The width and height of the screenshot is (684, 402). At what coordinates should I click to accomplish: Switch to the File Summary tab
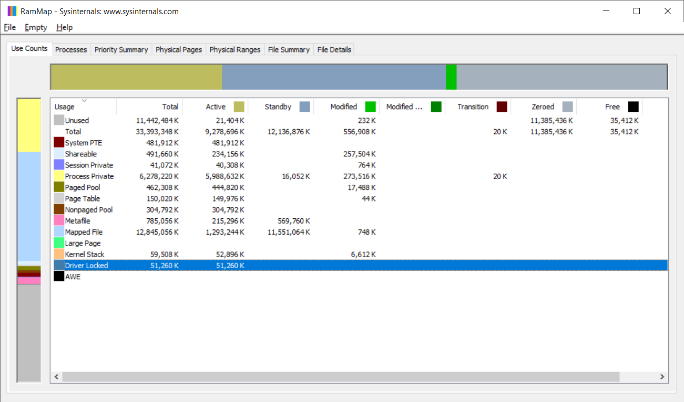[289, 49]
